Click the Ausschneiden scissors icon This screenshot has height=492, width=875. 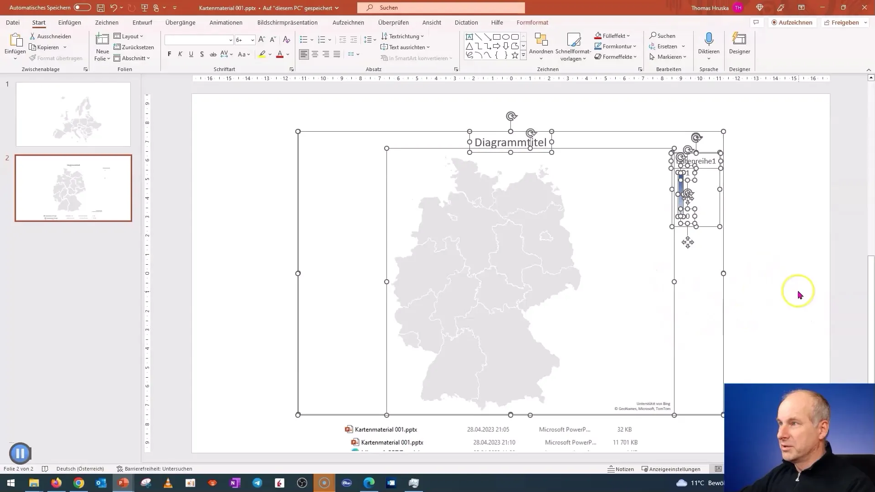point(32,36)
